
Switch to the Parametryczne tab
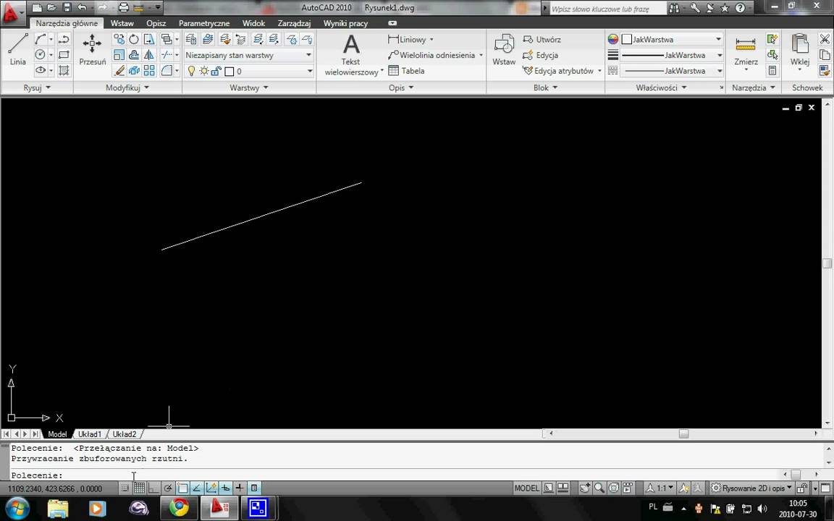point(204,23)
